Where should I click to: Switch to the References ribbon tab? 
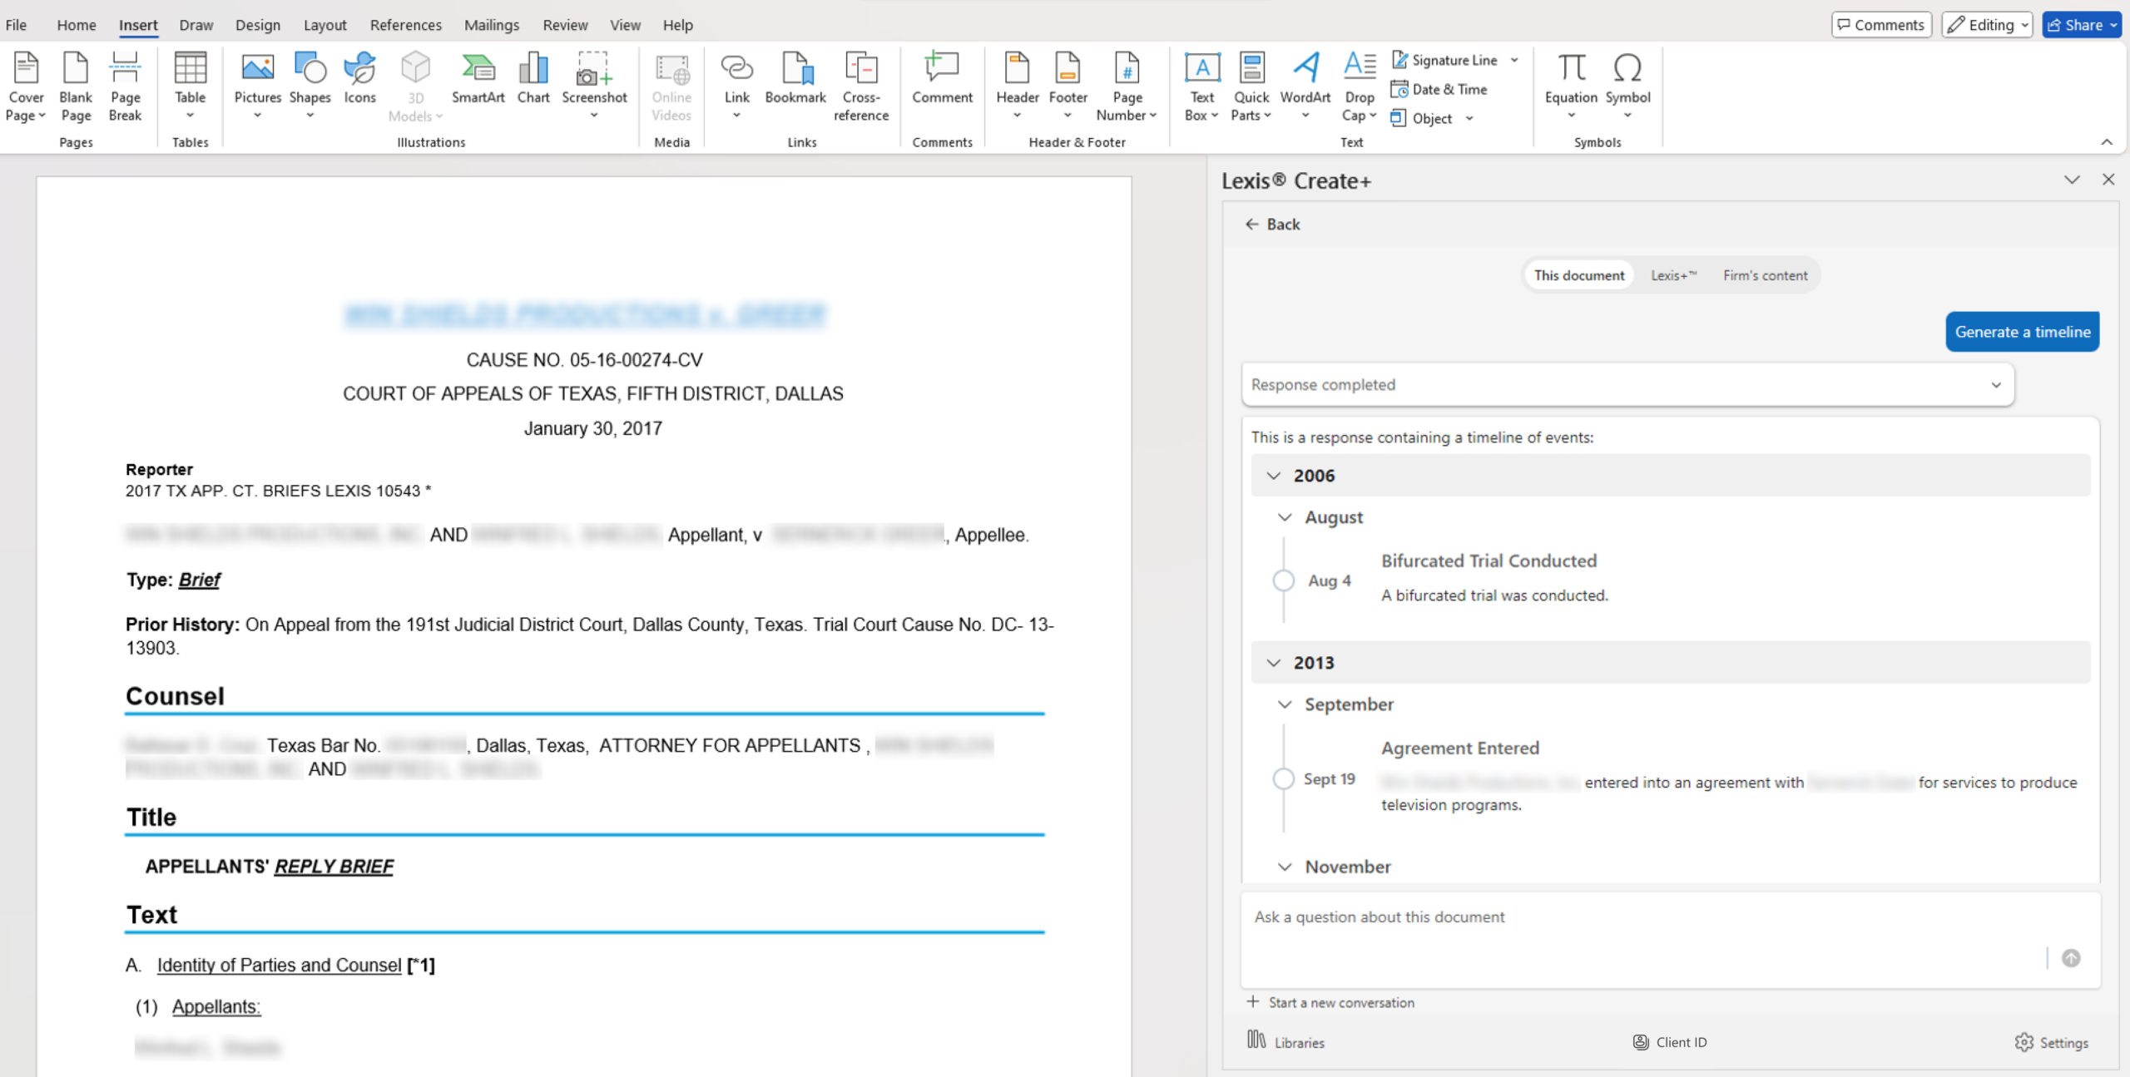coord(405,24)
